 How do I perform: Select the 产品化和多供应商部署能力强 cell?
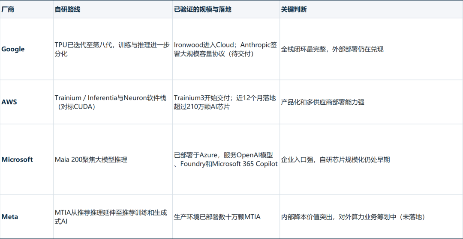coord(371,102)
